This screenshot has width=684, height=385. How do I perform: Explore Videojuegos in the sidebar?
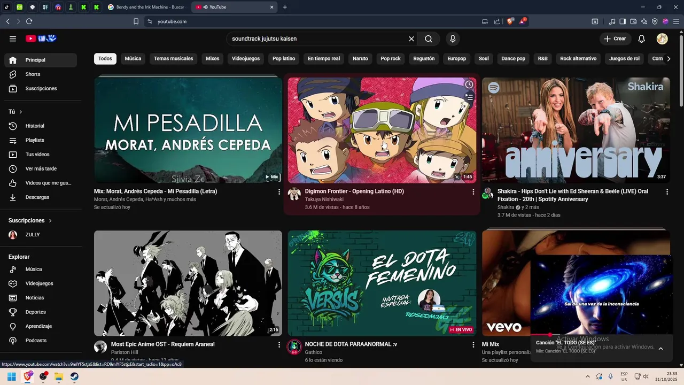pyautogui.click(x=41, y=283)
